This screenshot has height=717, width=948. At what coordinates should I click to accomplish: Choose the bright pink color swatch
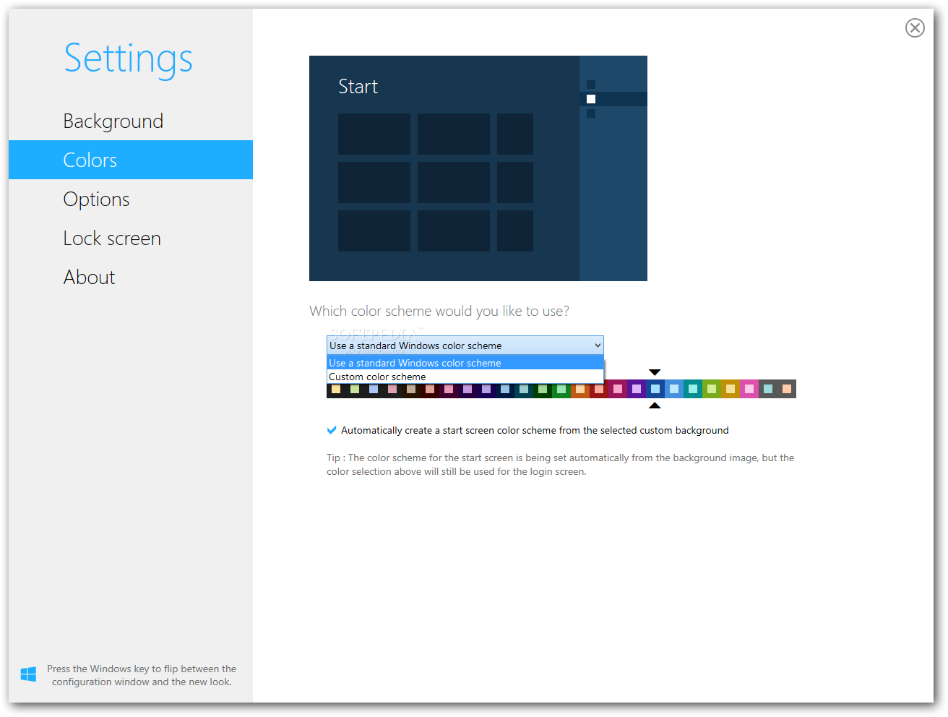pos(749,389)
